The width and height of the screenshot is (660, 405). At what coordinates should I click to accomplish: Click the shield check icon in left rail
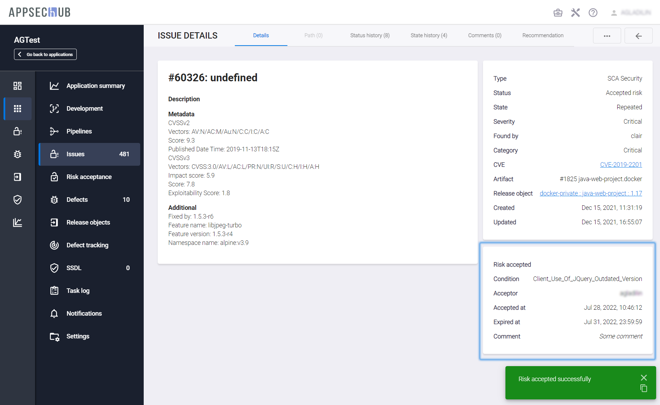[18, 200]
